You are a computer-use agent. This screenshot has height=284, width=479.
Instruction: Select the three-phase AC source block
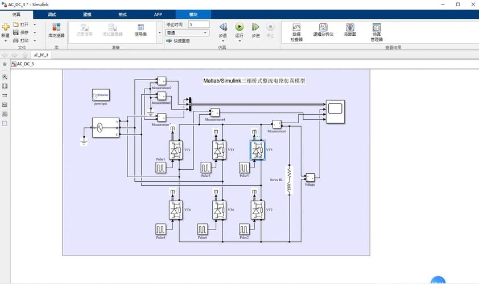pos(106,127)
